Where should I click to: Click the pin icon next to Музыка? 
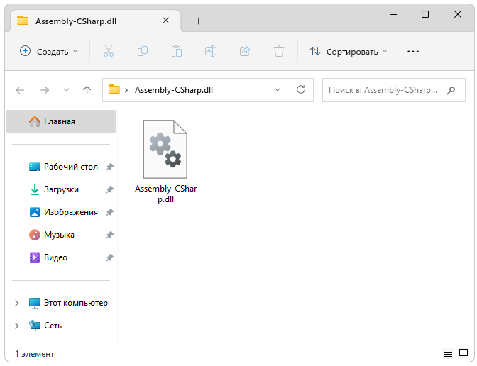[109, 235]
